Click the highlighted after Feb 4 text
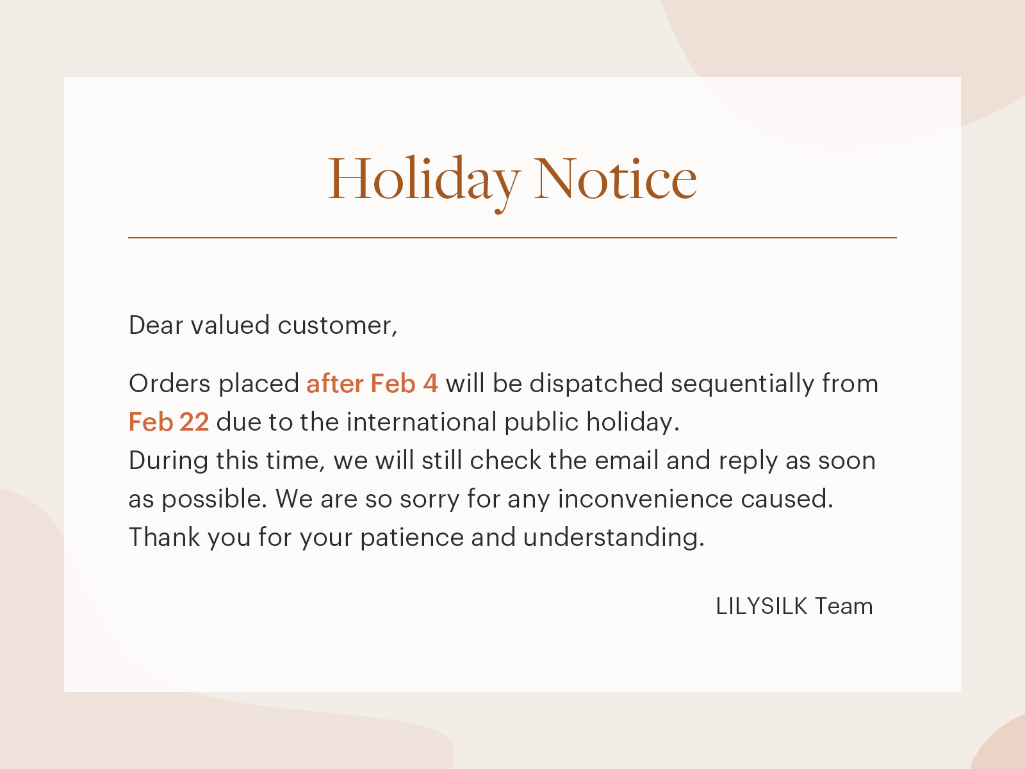1025x769 pixels. coord(372,383)
